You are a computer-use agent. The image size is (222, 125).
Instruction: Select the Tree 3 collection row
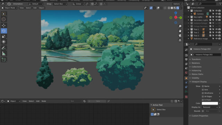pyautogui.click(x=196, y=35)
